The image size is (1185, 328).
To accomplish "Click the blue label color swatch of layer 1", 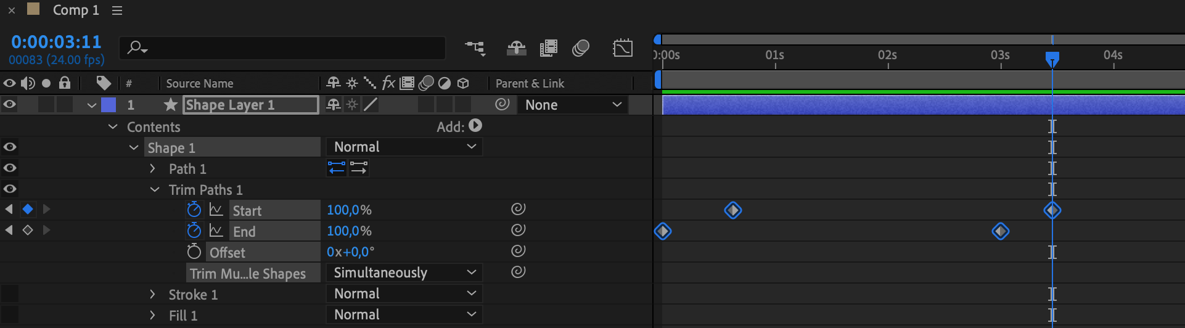I will point(109,105).
